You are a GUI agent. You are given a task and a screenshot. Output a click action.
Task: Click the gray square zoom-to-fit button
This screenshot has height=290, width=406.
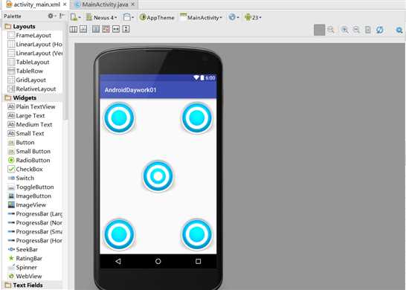pyautogui.click(x=319, y=30)
